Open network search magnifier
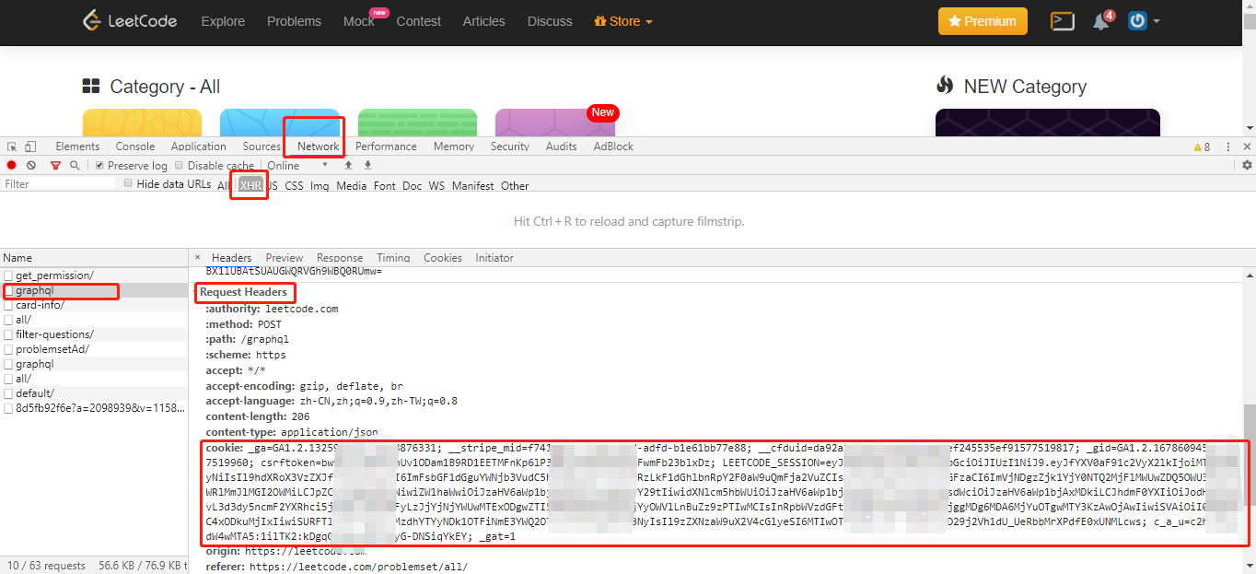This screenshot has width=1256, height=574. [x=75, y=166]
